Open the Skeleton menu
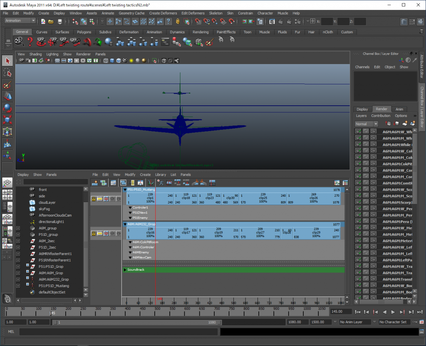This screenshot has width=426, height=346. point(216,13)
